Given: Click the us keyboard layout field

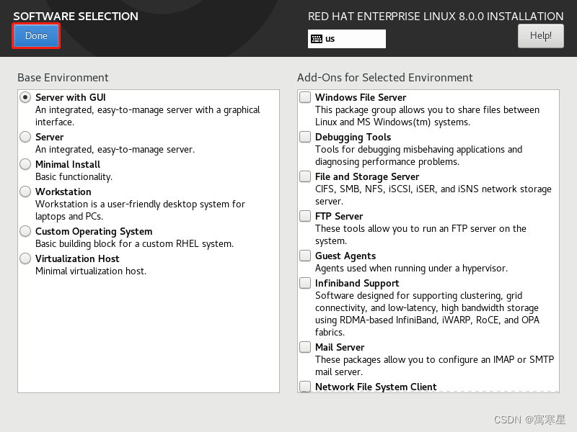Looking at the screenshot, I should tap(347, 39).
